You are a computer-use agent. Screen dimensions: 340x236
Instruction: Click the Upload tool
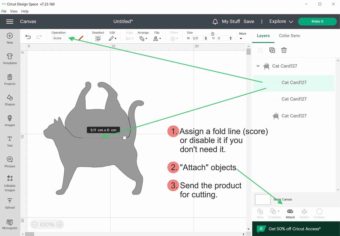point(10,204)
